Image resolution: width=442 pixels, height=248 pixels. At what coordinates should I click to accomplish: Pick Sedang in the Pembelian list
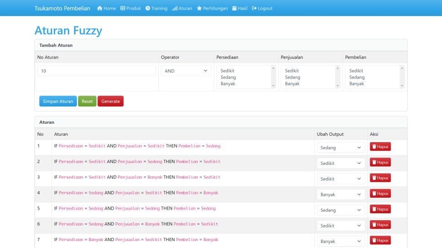pyautogui.click(x=357, y=77)
